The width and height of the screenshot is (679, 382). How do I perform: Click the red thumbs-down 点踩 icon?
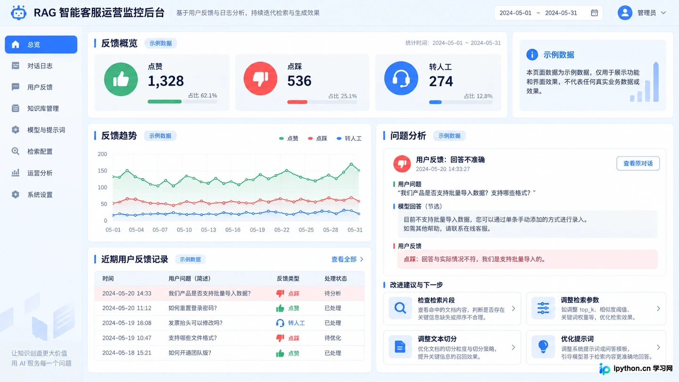(x=260, y=78)
